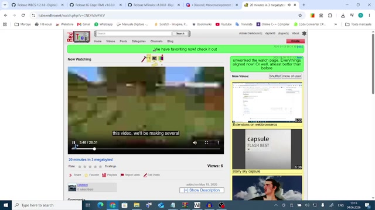This screenshot has width=375, height=210.
Task: Open File Explorer from the taskbar
Action: [x=137, y=205]
